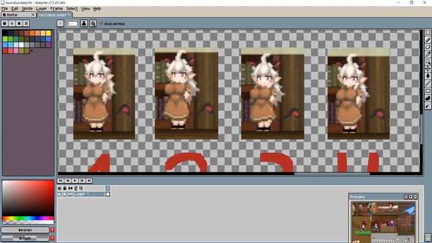Select the Rectangle shape tool
432x243 pixels.
pyautogui.click(x=428, y=91)
